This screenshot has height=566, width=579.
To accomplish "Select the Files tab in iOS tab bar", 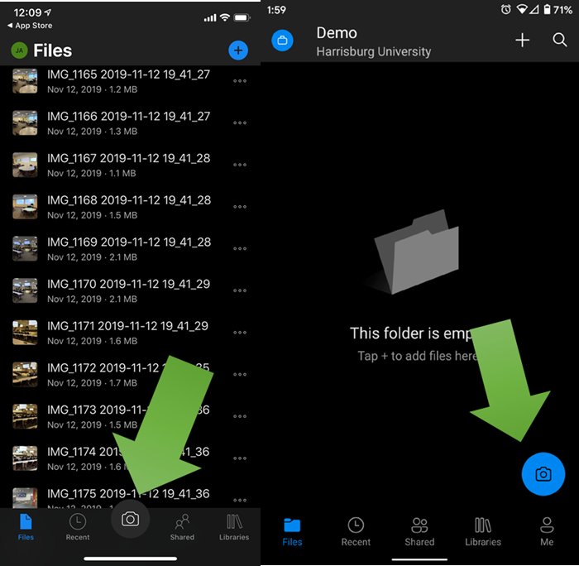I will point(26,527).
